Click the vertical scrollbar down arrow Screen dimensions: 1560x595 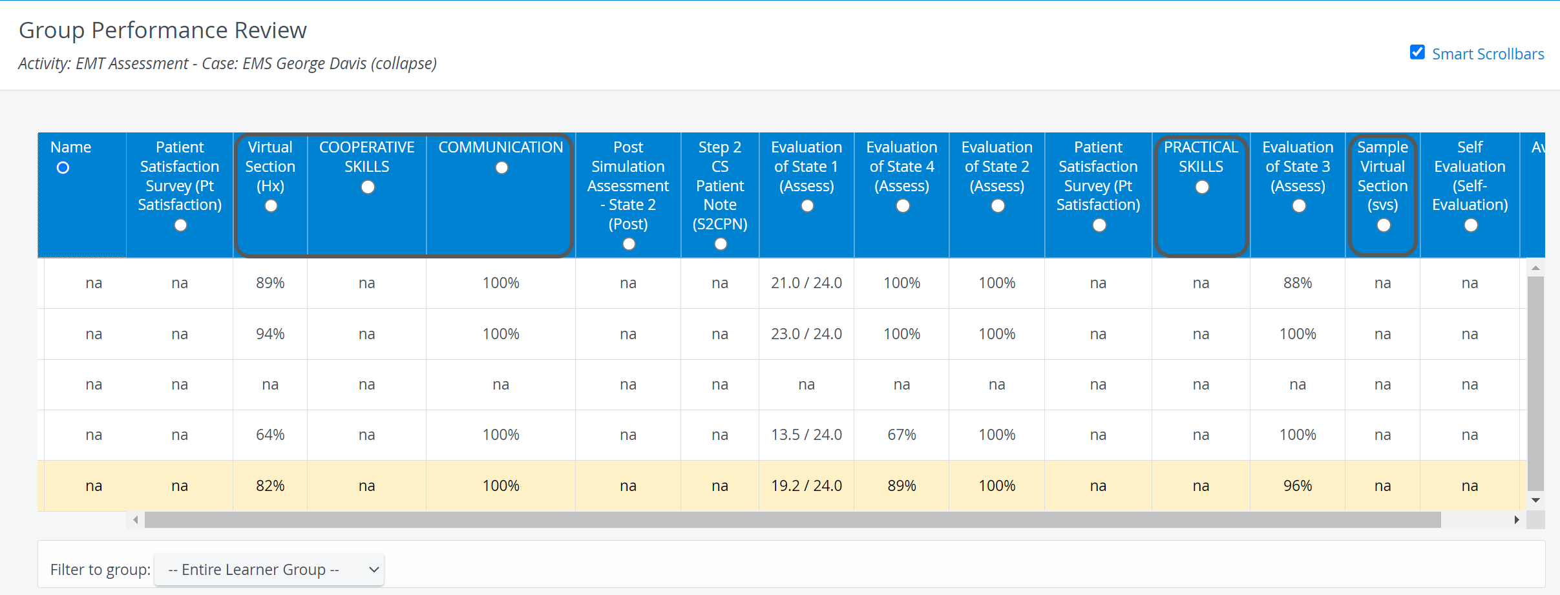coord(1536,501)
